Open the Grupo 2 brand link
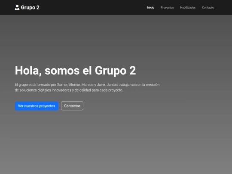The height and width of the screenshot is (174, 232). 27,7
